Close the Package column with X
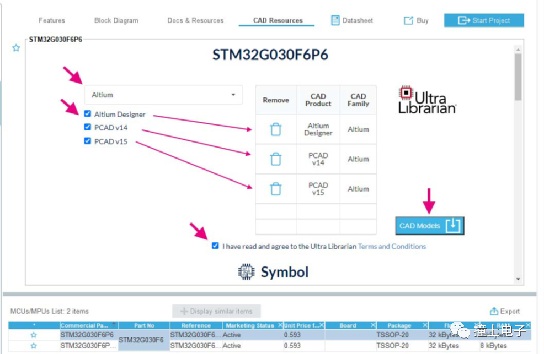This screenshot has height=354, width=544. pyautogui.click(x=425, y=325)
